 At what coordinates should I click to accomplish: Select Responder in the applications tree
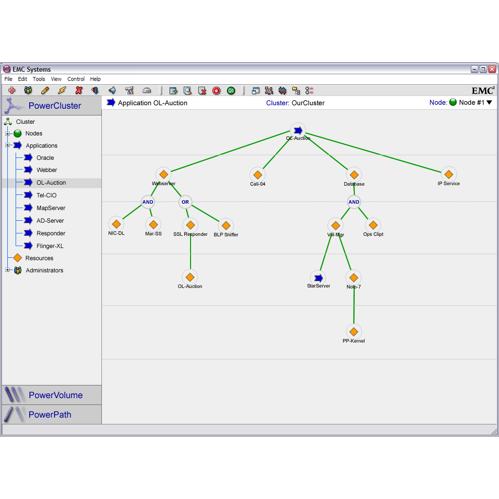click(51, 233)
